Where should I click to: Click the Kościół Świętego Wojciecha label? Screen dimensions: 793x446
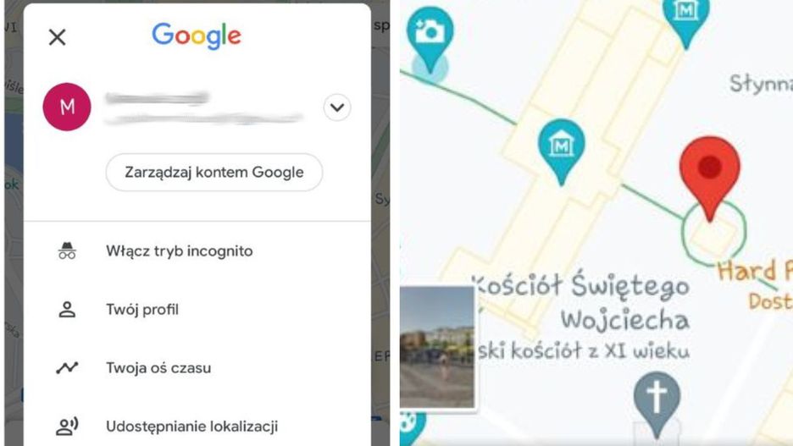tap(581, 303)
